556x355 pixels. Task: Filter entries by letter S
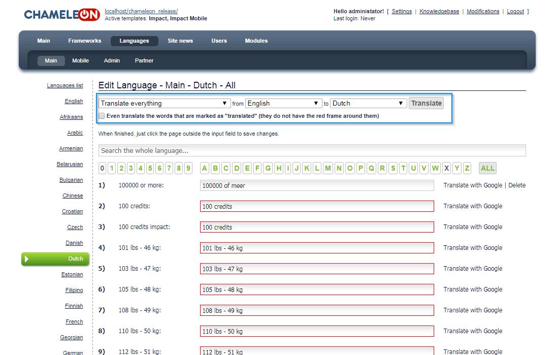click(393, 169)
